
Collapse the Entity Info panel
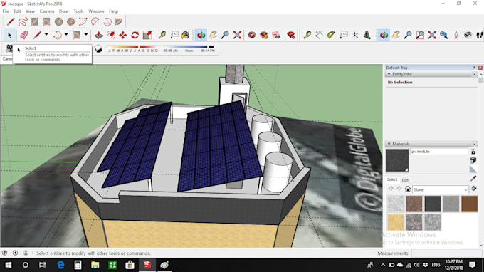389,74
